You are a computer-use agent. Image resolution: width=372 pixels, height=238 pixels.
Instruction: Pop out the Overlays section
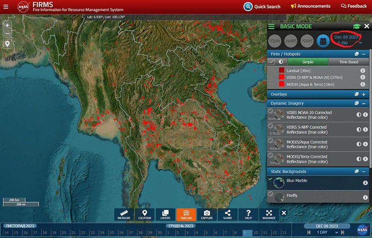[x=357, y=94]
